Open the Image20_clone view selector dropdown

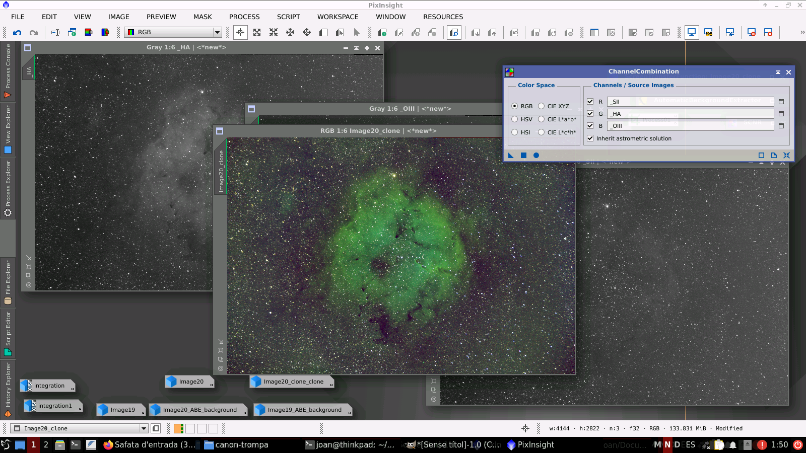pyautogui.click(x=144, y=428)
